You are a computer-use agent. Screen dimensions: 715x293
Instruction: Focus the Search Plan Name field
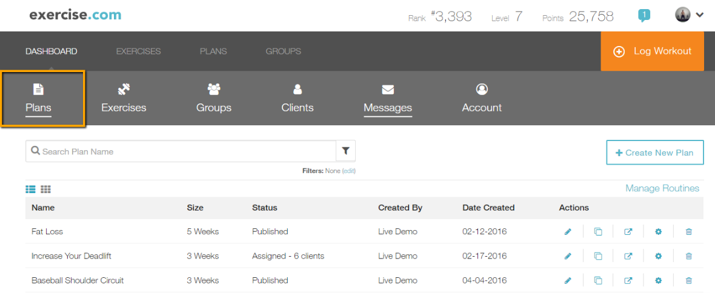182,151
